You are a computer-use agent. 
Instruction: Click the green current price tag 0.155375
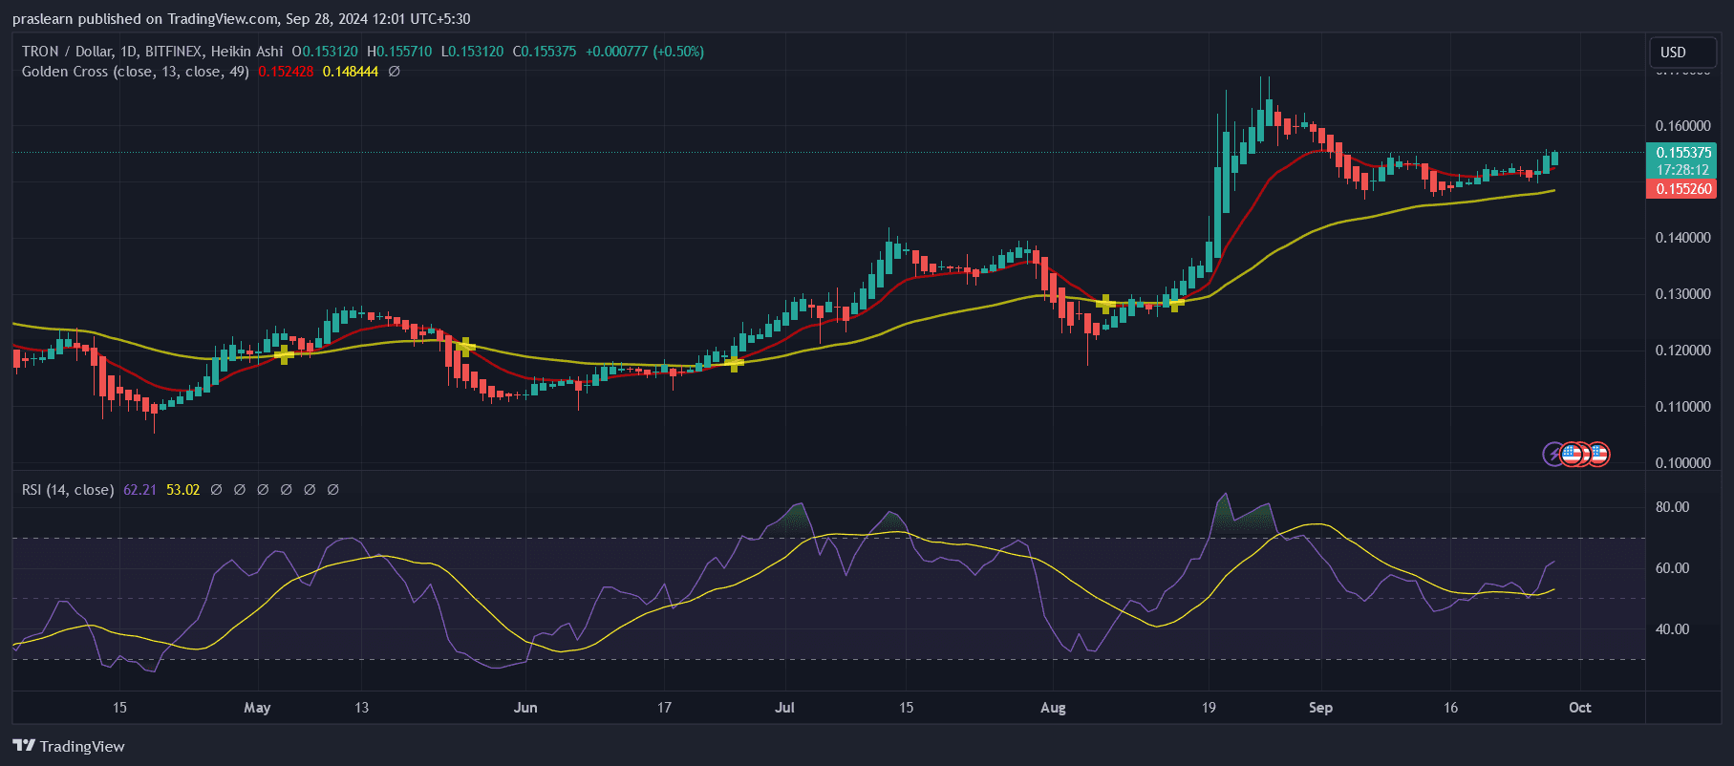click(1681, 153)
